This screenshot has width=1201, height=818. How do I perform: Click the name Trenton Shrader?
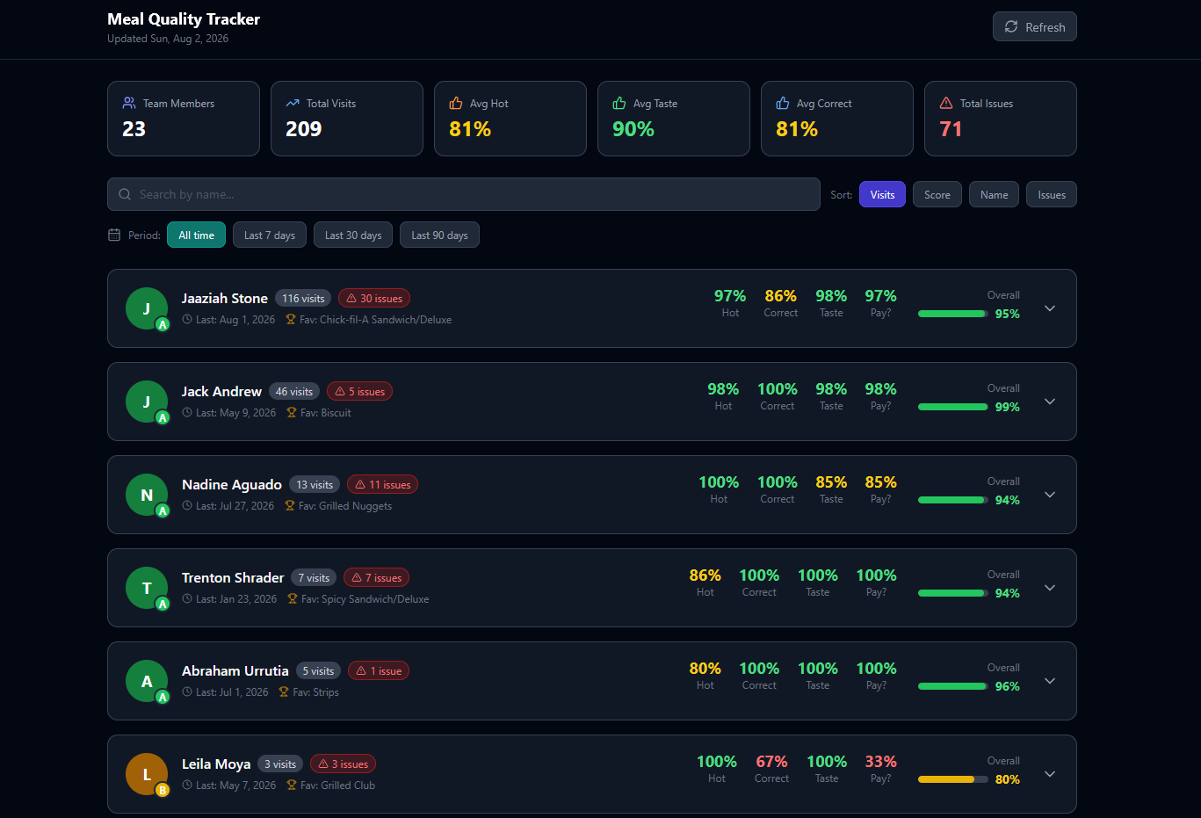(233, 577)
